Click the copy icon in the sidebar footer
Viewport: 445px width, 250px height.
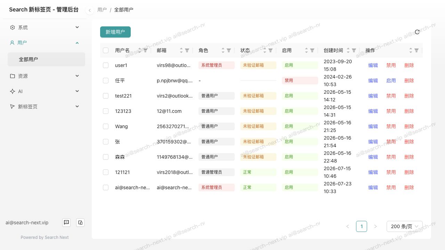coord(80,223)
